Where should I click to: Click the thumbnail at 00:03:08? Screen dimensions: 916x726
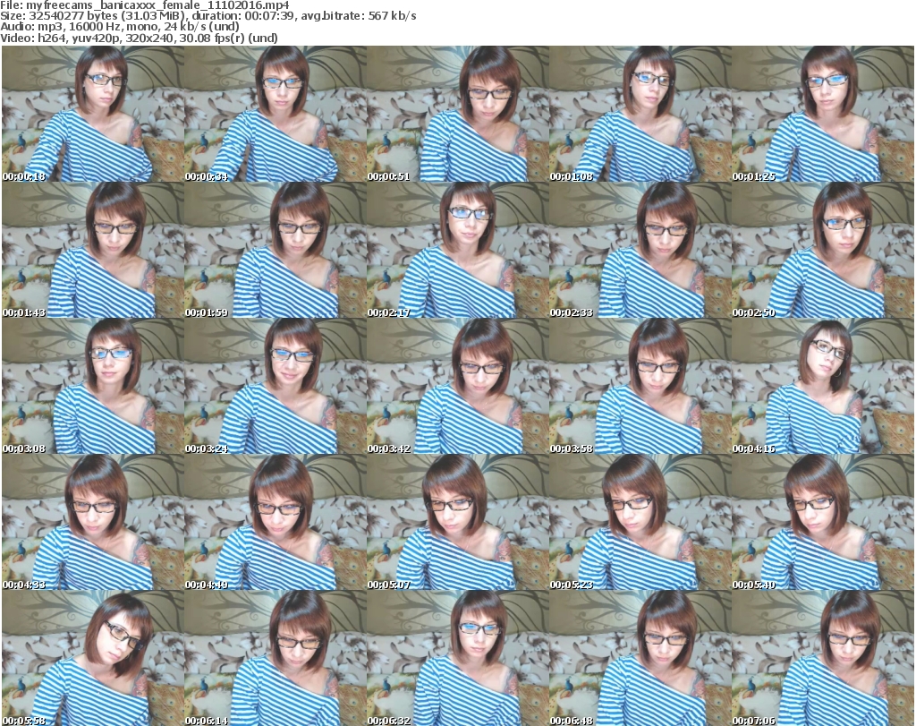(x=92, y=387)
